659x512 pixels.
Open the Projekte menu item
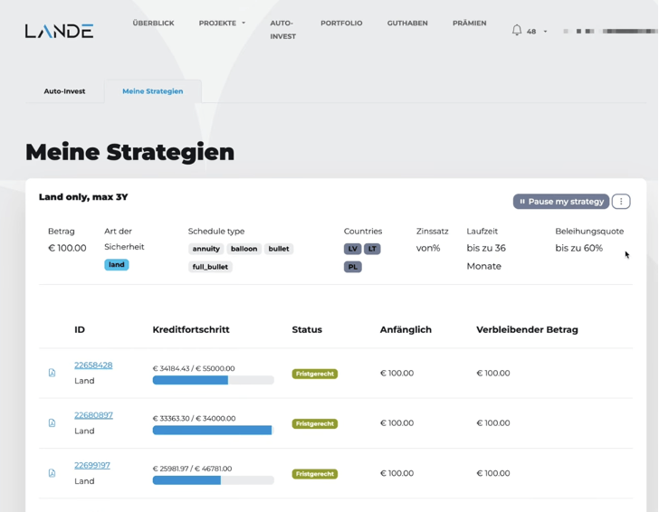coord(217,24)
